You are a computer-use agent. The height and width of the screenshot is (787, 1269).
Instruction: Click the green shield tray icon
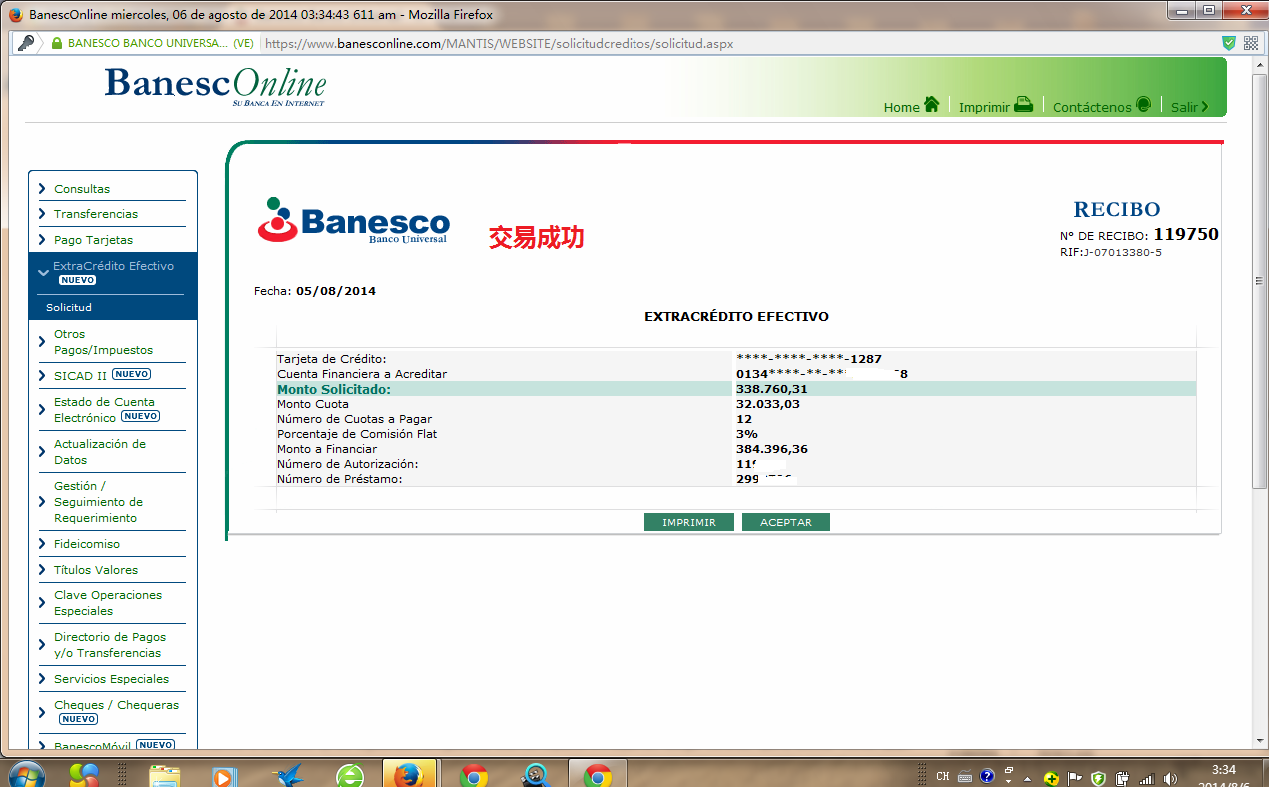coord(1099,778)
